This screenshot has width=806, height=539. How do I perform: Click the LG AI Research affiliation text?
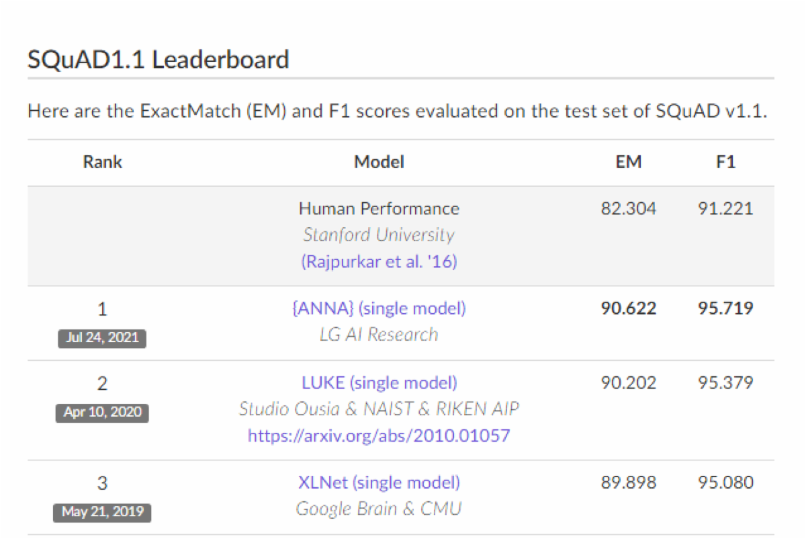[379, 335]
